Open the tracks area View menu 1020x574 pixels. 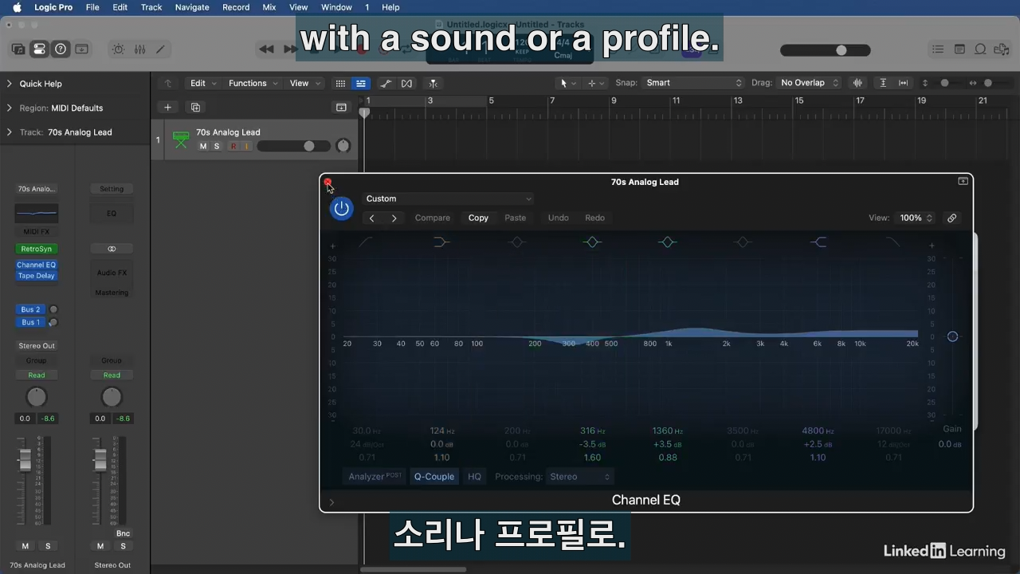pyautogui.click(x=305, y=83)
